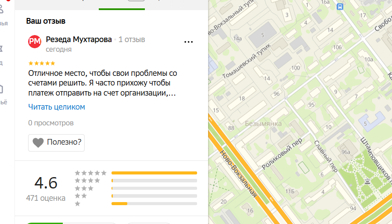This screenshot has height=224, width=392.
Task: Click Ново-Вокзальная street label on map
Action: (x=238, y=174)
